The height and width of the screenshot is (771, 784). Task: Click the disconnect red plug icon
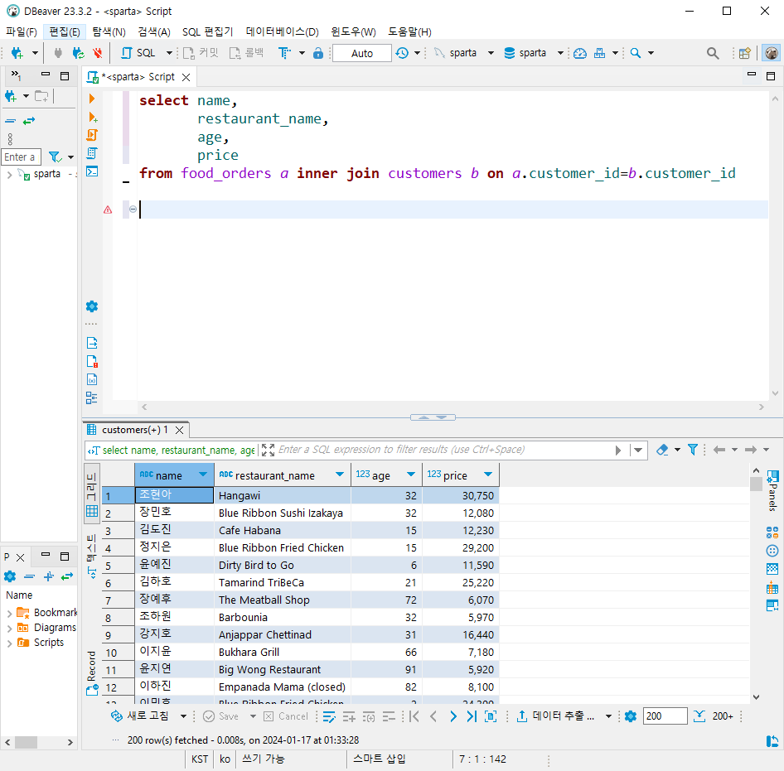pos(98,53)
